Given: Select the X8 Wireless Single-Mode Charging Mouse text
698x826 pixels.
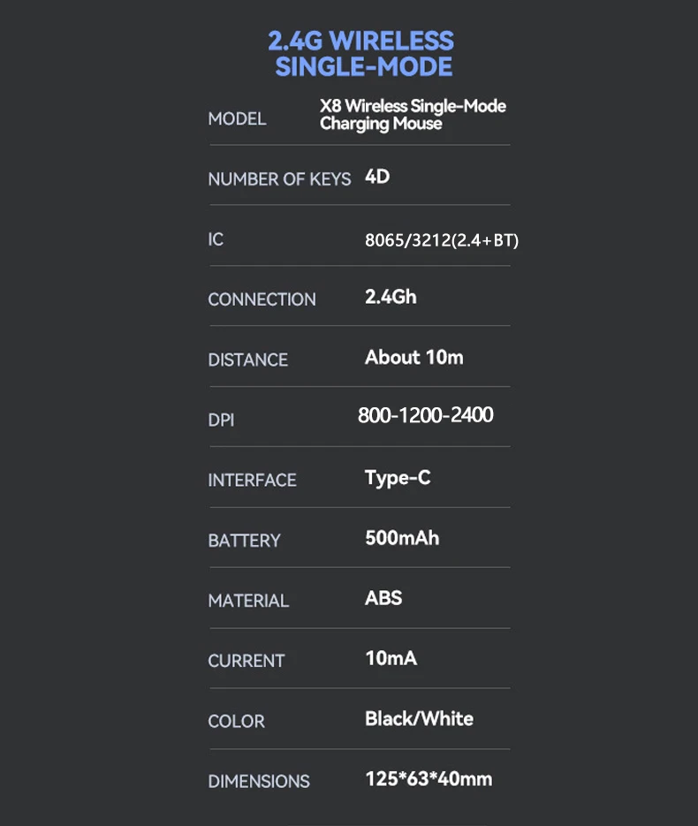Looking at the screenshot, I should click(413, 115).
